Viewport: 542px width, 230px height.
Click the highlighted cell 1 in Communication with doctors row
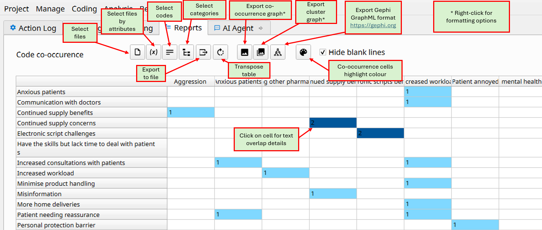(428, 102)
